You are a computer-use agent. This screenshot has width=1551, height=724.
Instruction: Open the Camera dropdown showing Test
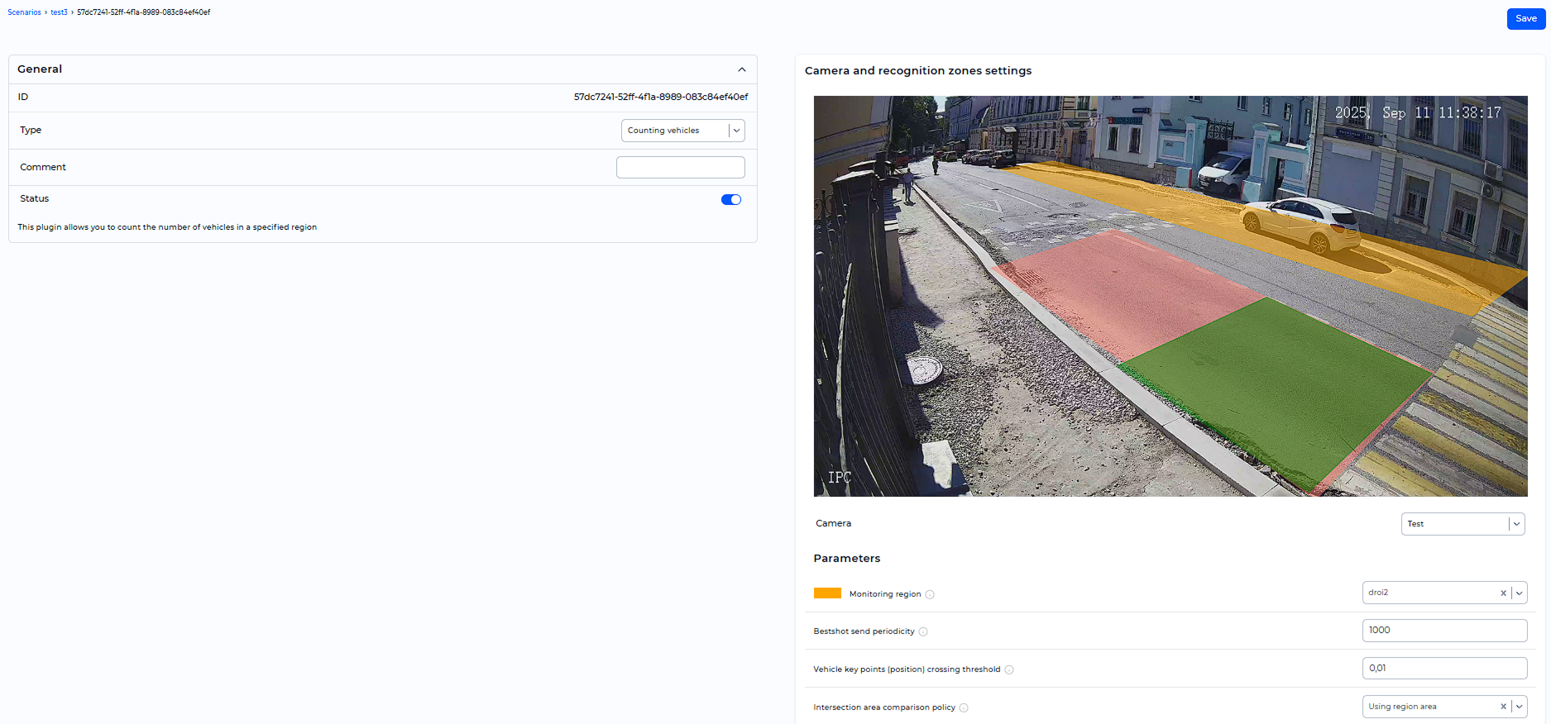[1462, 524]
